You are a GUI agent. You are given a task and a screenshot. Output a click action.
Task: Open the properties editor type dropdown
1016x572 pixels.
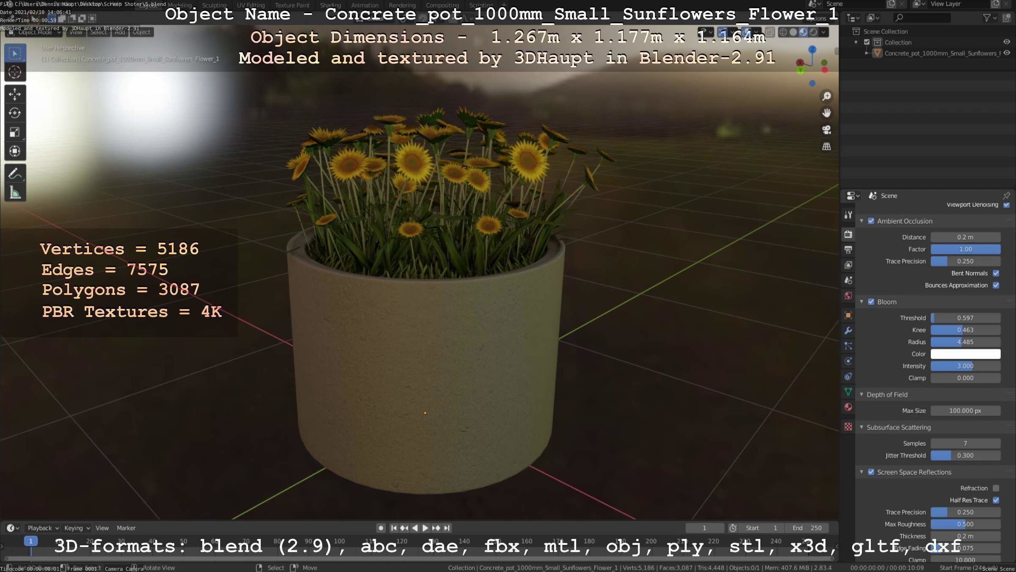click(852, 196)
